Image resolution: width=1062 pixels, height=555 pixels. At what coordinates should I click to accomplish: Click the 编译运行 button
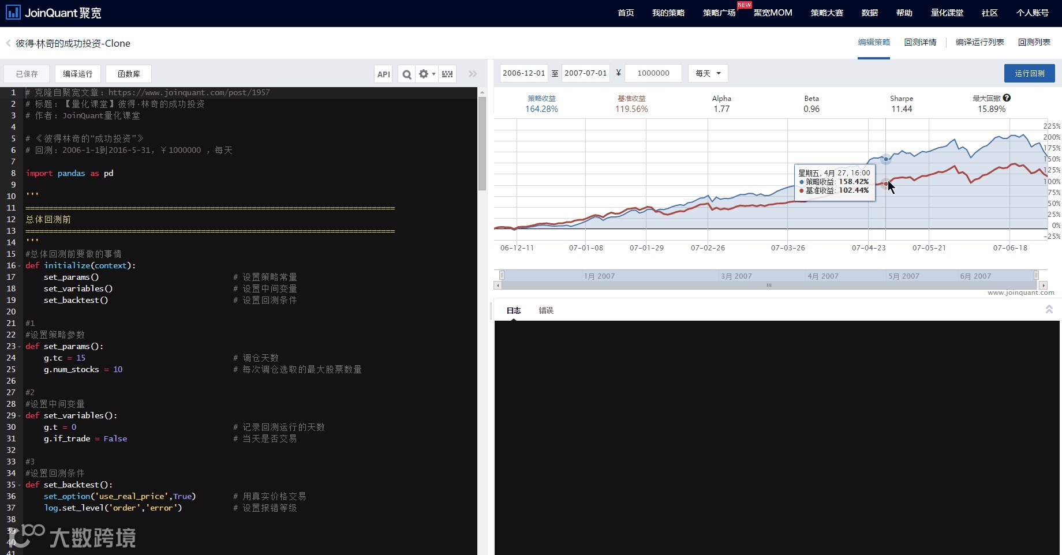tap(78, 74)
